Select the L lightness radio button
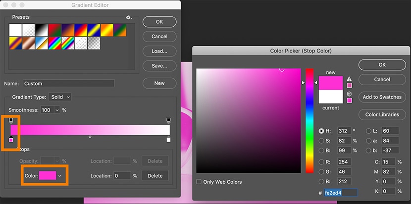 click(x=369, y=131)
